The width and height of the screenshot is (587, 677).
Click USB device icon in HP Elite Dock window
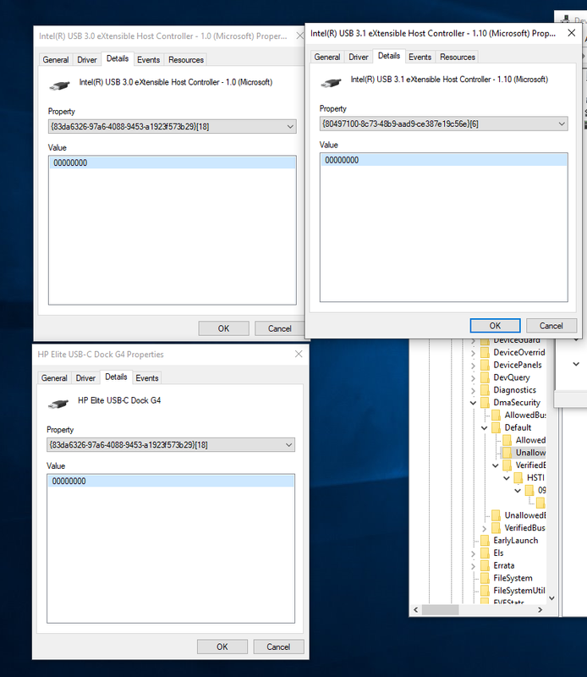[58, 404]
